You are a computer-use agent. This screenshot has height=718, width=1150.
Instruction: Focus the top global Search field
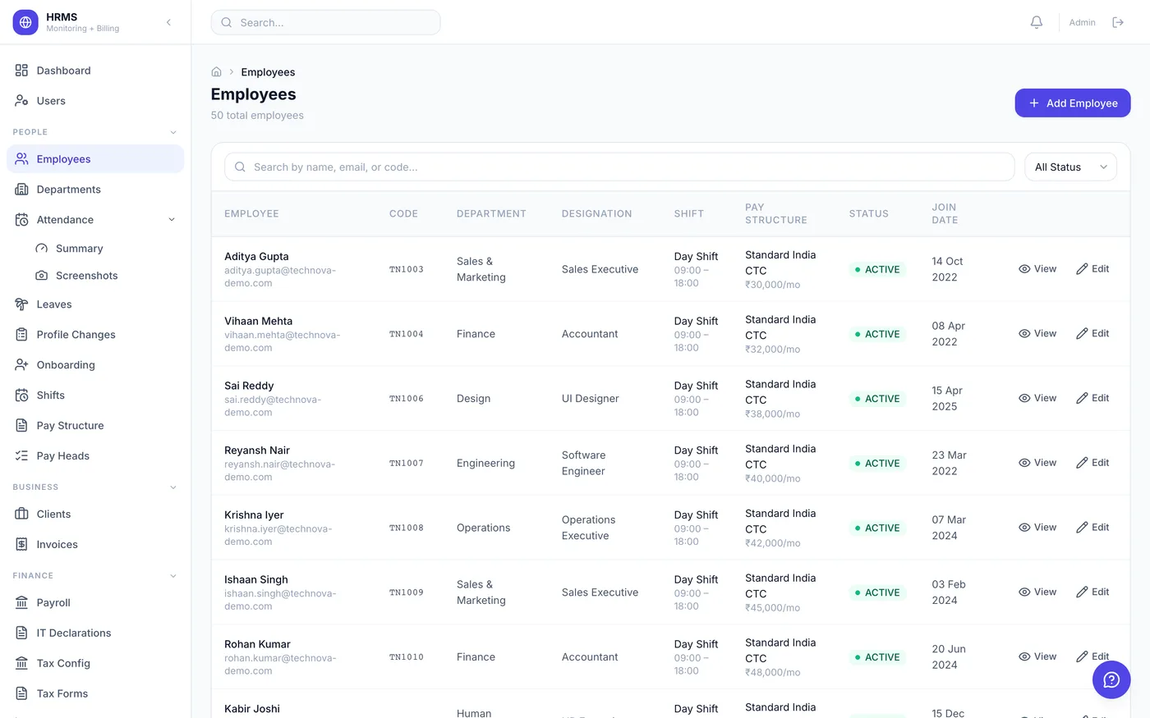(325, 23)
